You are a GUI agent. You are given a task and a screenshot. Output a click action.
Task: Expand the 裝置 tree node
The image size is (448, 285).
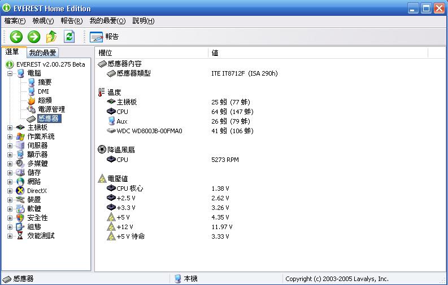[10, 200]
